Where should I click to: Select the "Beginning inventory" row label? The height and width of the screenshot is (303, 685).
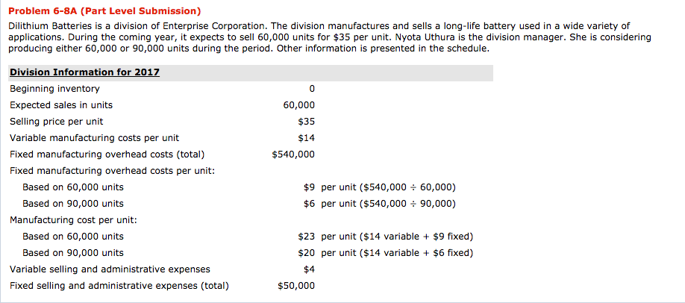54,89
